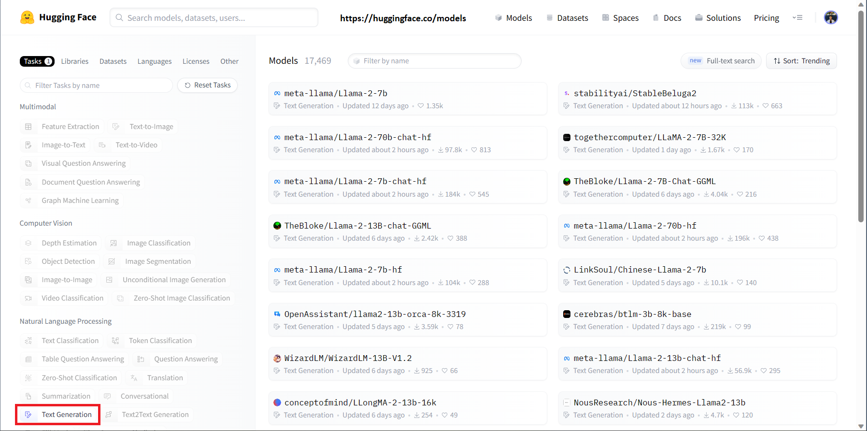This screenshot has width=867, height=431.
Task: Click the Object Detection task icon
Action: pyautogui.click(x=28, y=261)
